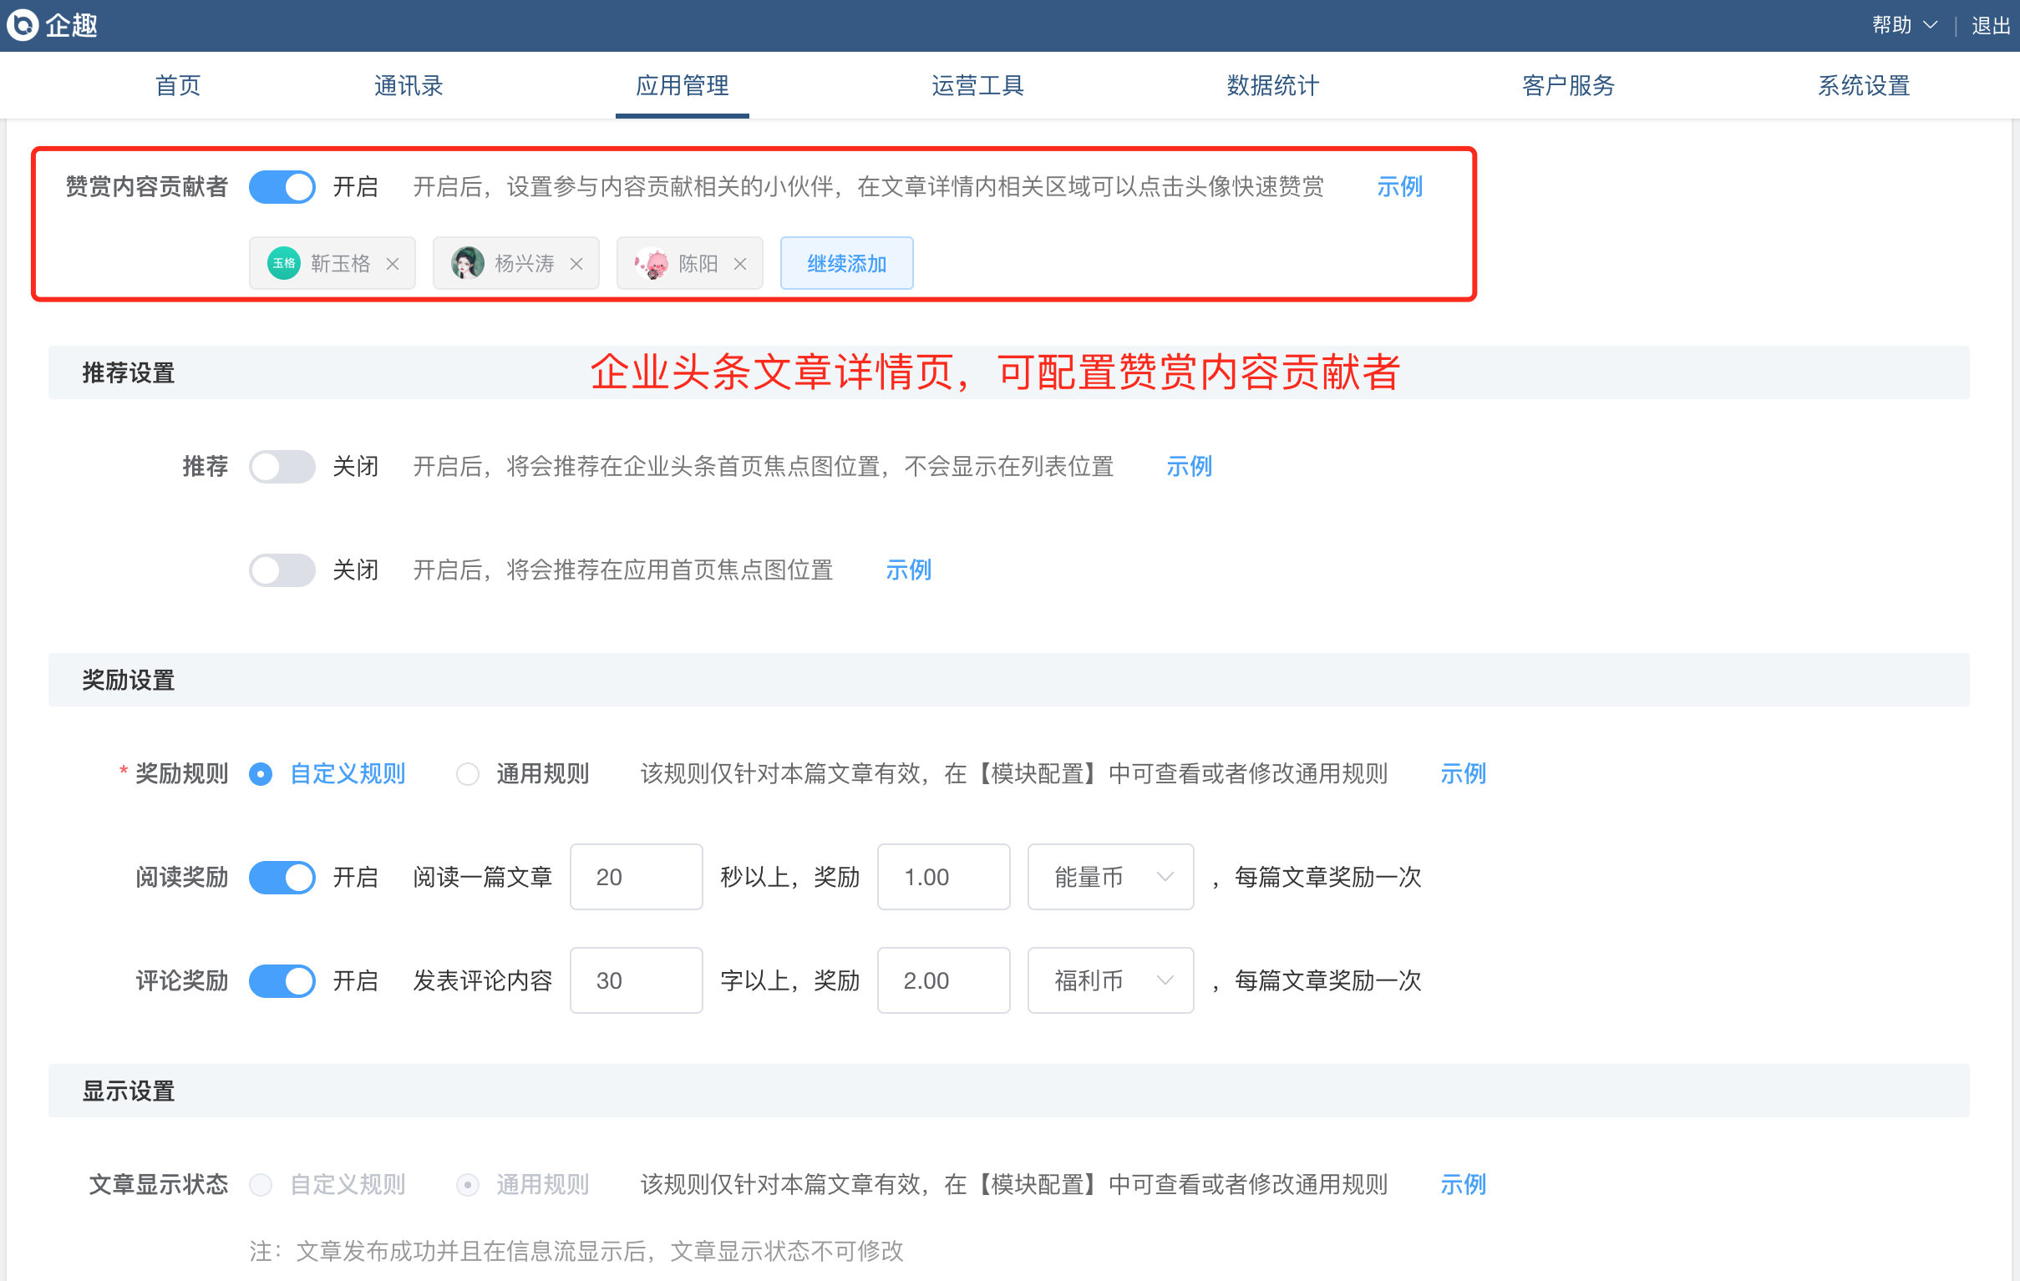The height and width of the screenshot is (1281, 2020).
Task: Open the 能量币 currency dropdown
Action: 1109,877
